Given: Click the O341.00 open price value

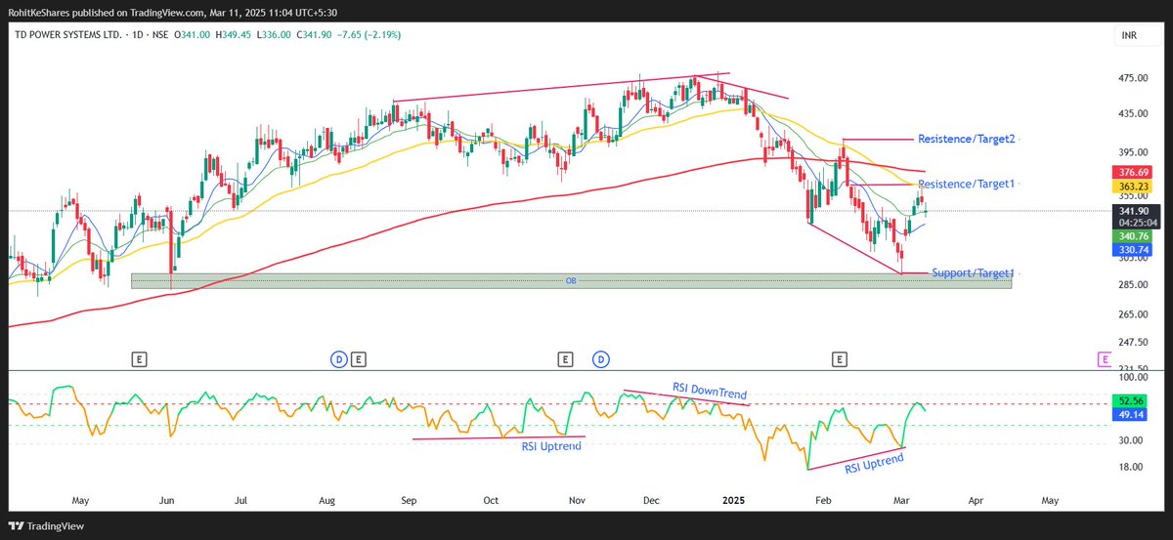Looking at the screenshot, I should tap(194, 35).
